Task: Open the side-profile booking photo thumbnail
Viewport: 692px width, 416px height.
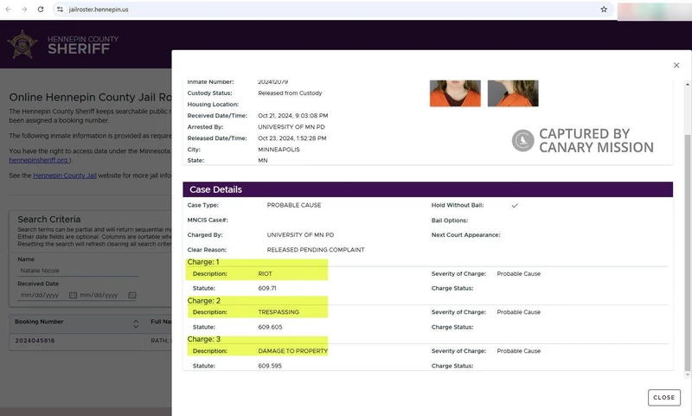Action: [513, 93]
